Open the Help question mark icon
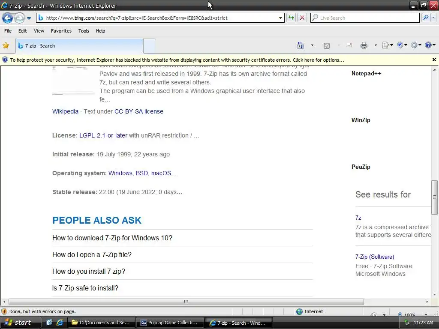The image size is (439, 329). (430, 45)
